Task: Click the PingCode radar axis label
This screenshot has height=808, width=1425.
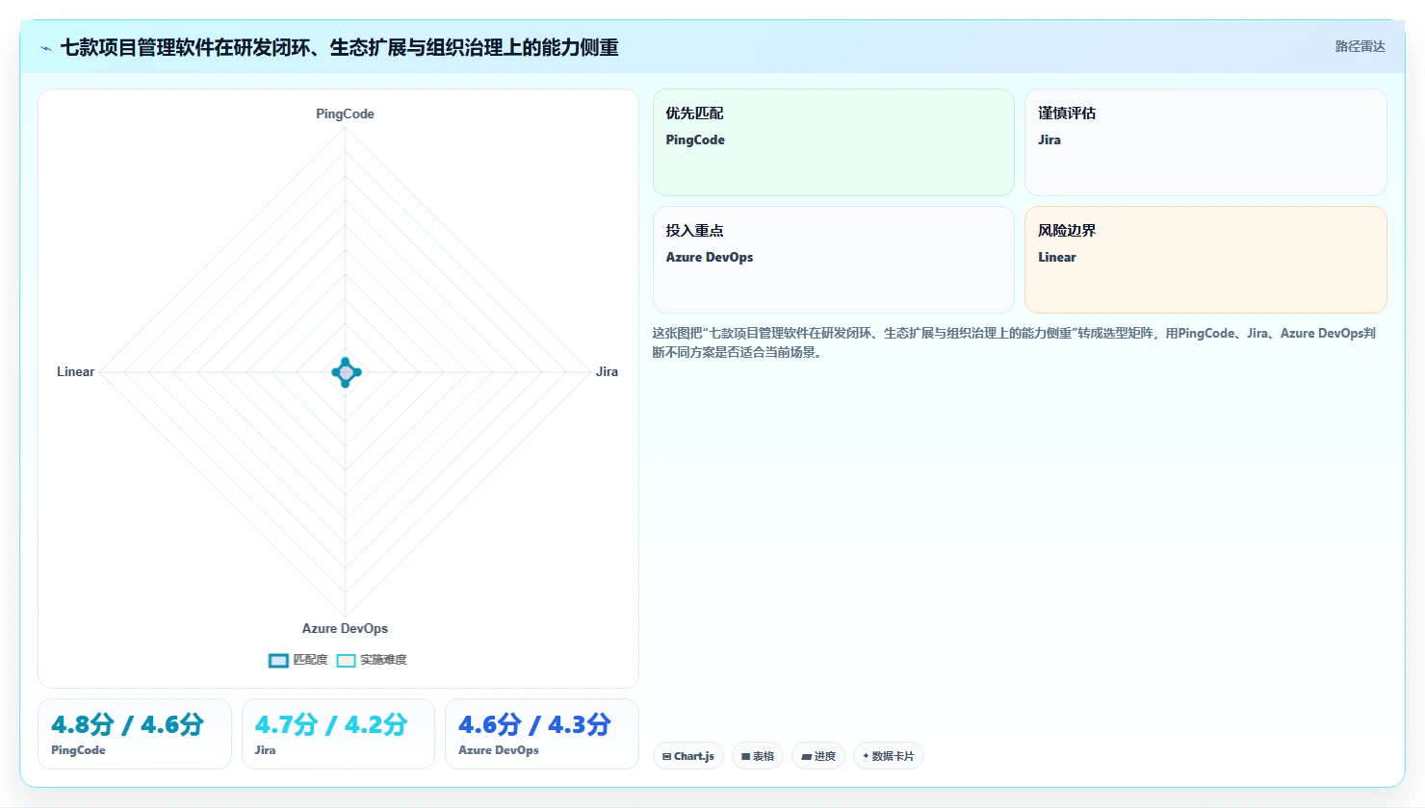Action: pyautogui.click(x=345, y=114)
